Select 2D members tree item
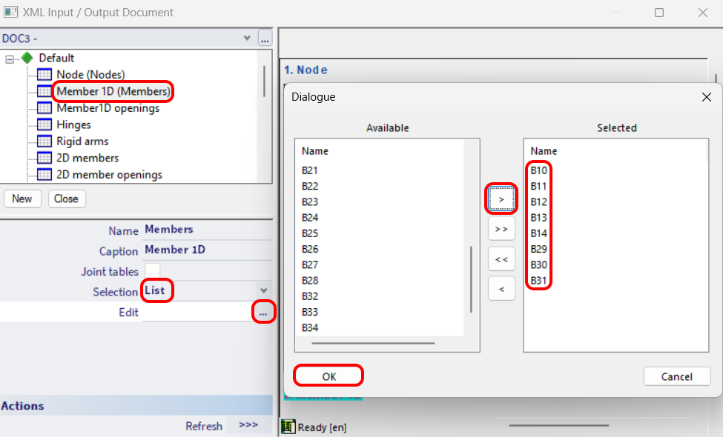The height and width of the screenshot is (437, 723). (x=88, y=158)
